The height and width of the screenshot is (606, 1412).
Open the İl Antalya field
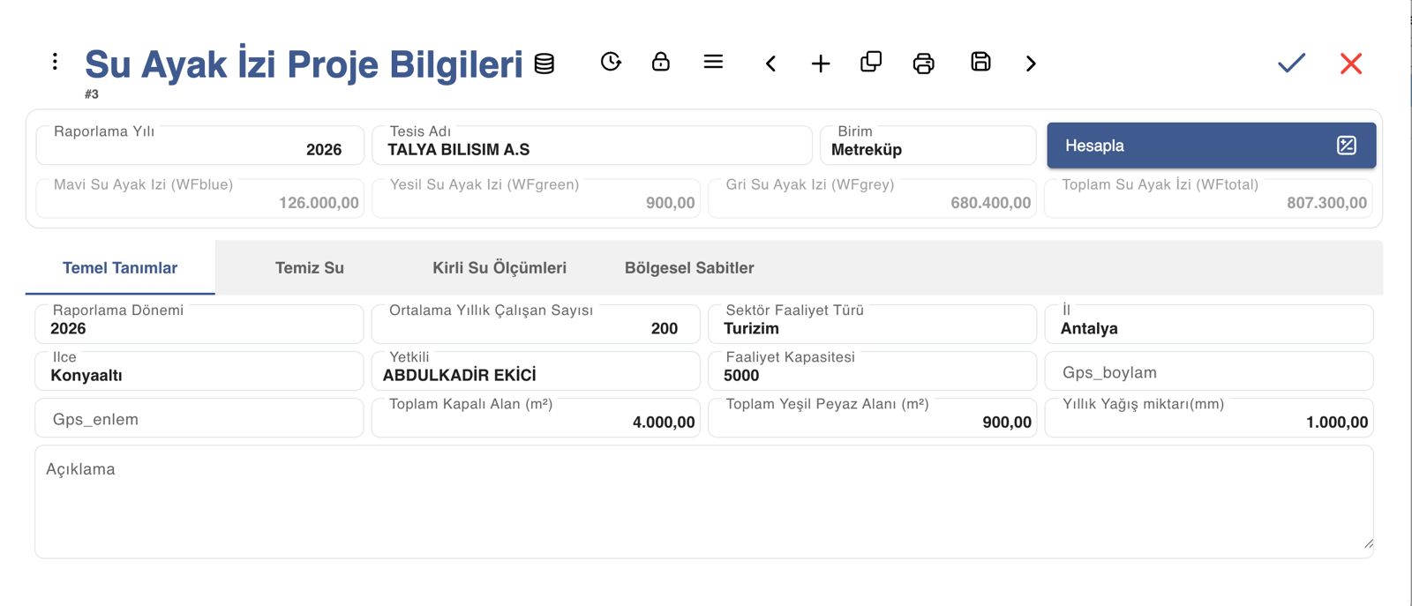coord(1209,325)
